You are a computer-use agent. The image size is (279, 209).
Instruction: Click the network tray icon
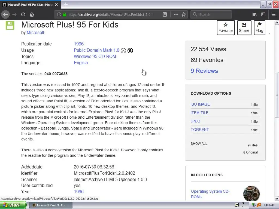point(254,205)
